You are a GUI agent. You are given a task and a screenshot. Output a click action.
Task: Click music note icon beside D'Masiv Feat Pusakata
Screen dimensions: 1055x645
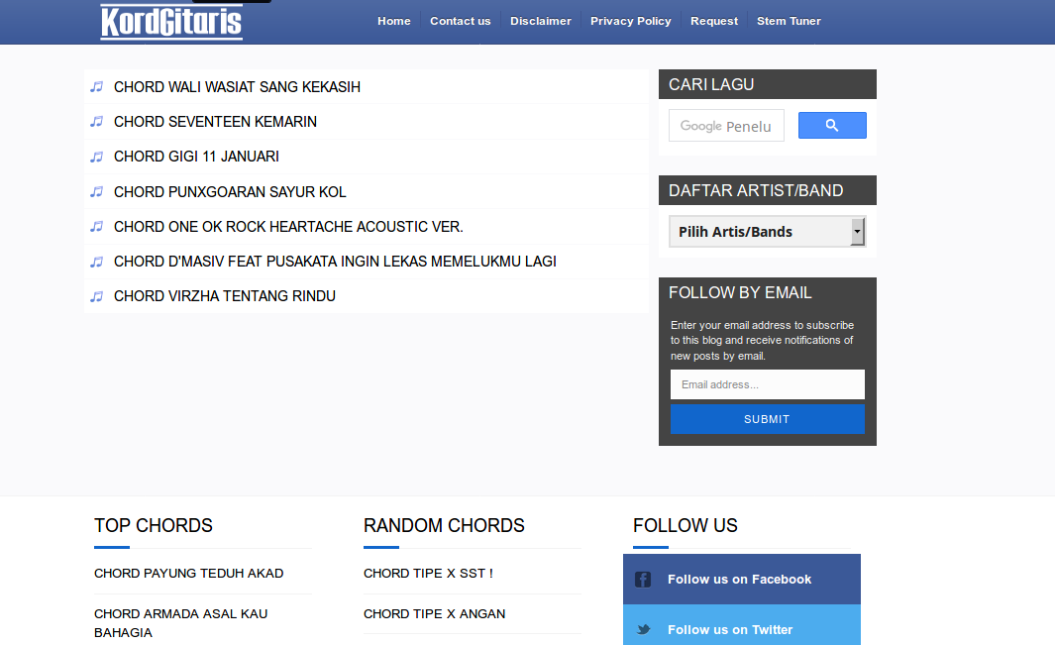click(x=97, y=262)
